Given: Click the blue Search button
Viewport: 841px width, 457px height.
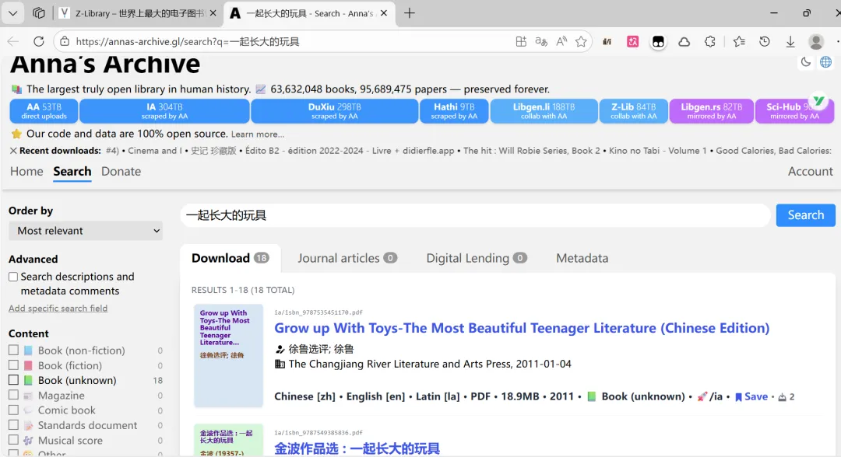Looking at the screenshot, I should coord(806,215).
